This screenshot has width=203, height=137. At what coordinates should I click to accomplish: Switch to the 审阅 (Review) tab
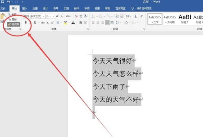(x=87, y=9)
